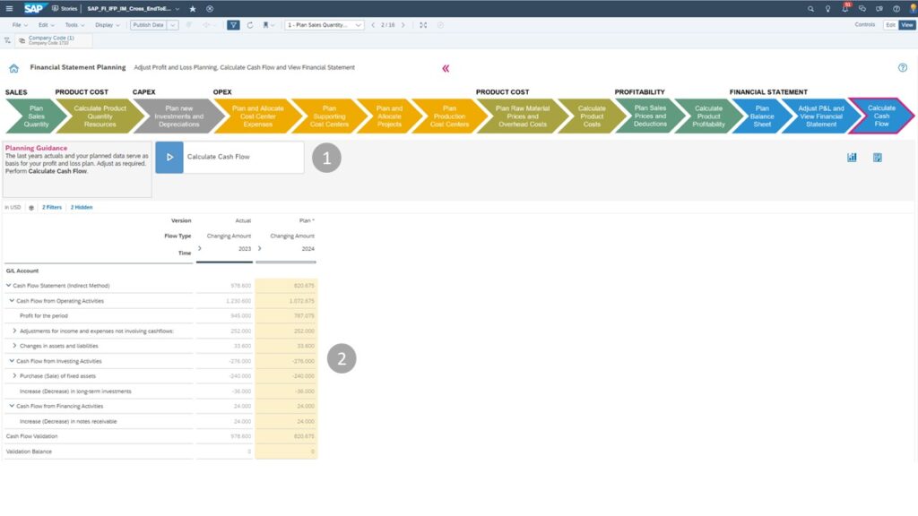
Task: Click the search magnifier icon in header
Action: [811, 8]
